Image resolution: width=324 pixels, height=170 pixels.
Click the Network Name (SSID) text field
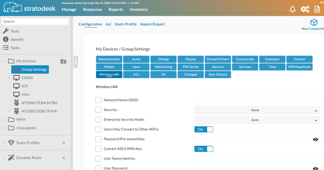[x=257, y=100]
